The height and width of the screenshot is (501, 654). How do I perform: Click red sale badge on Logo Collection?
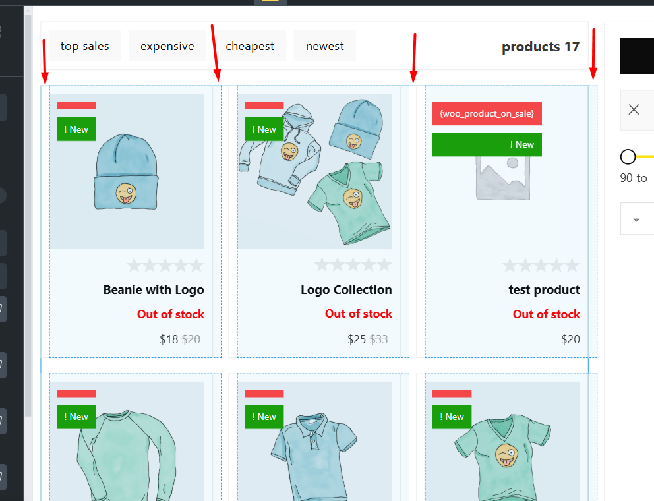(264, 105)
